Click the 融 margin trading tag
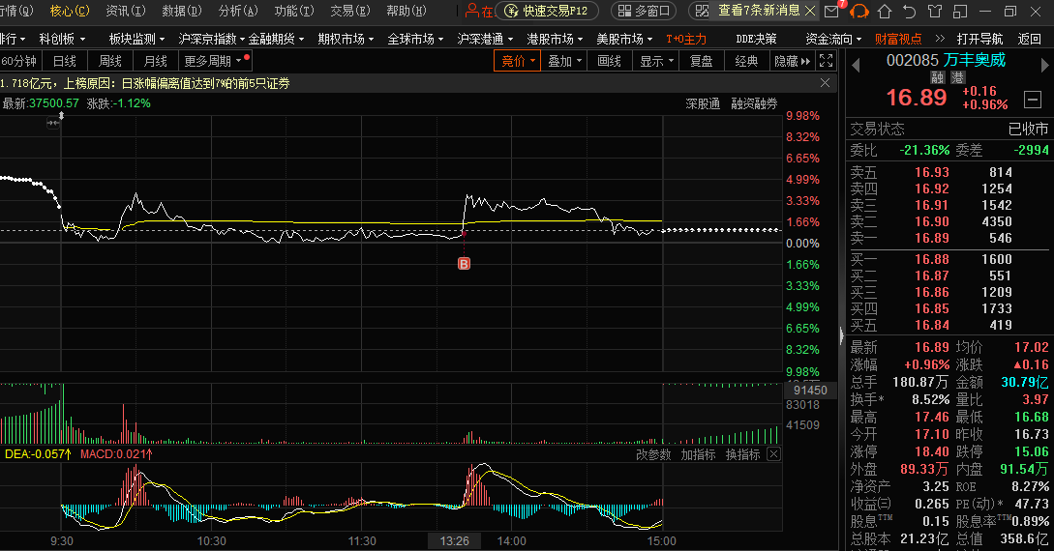 (x=937, y=77)
